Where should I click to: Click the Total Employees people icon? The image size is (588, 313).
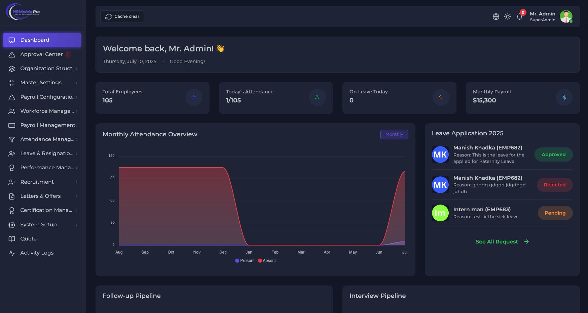(194, 97)
